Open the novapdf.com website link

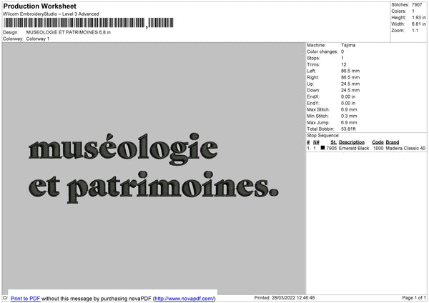pyautogui.click(x=185, y=298)
